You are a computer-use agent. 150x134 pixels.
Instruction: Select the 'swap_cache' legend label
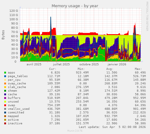point(17,83)
